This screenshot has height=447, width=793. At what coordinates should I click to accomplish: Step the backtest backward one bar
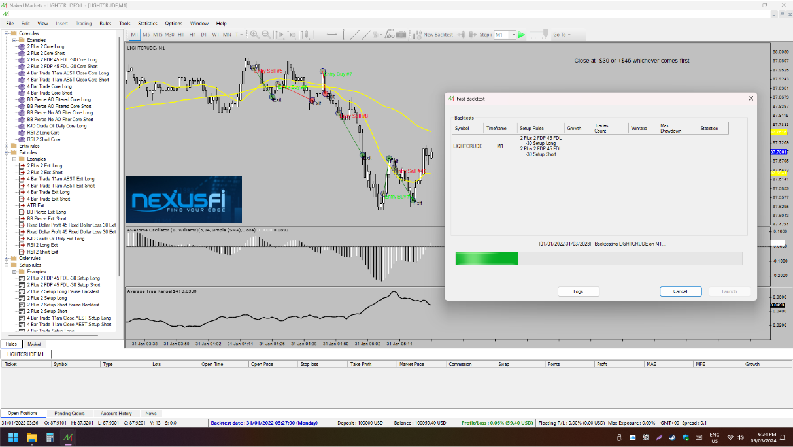pos(462,34)
